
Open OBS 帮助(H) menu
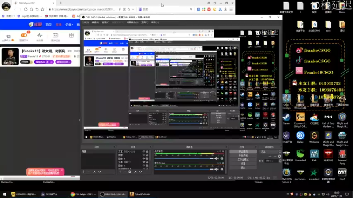point(155,22)
